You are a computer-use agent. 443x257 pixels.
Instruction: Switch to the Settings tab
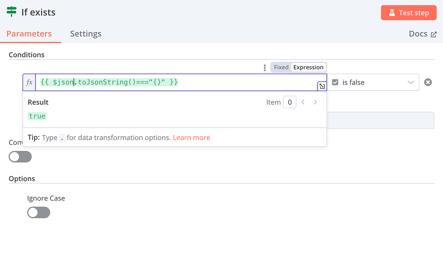point(86,34)
